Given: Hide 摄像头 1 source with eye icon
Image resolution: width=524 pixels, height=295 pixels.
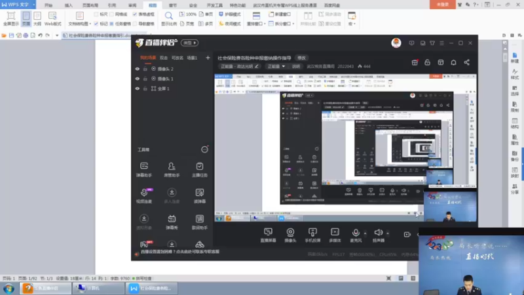Looking at the screenshot, I should (138, 79).
